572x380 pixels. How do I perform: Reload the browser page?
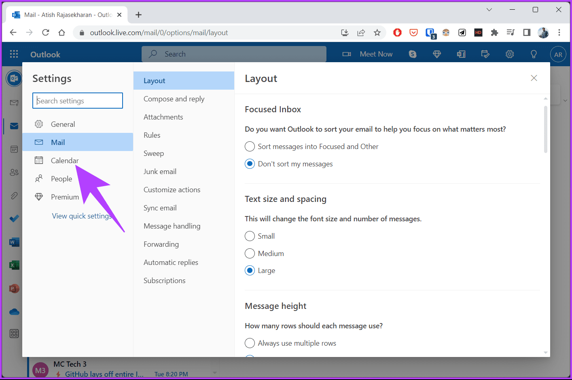pyautogui.click(x=45, y=32)
